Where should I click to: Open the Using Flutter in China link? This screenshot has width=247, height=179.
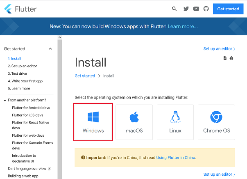[x=176, y=158]
